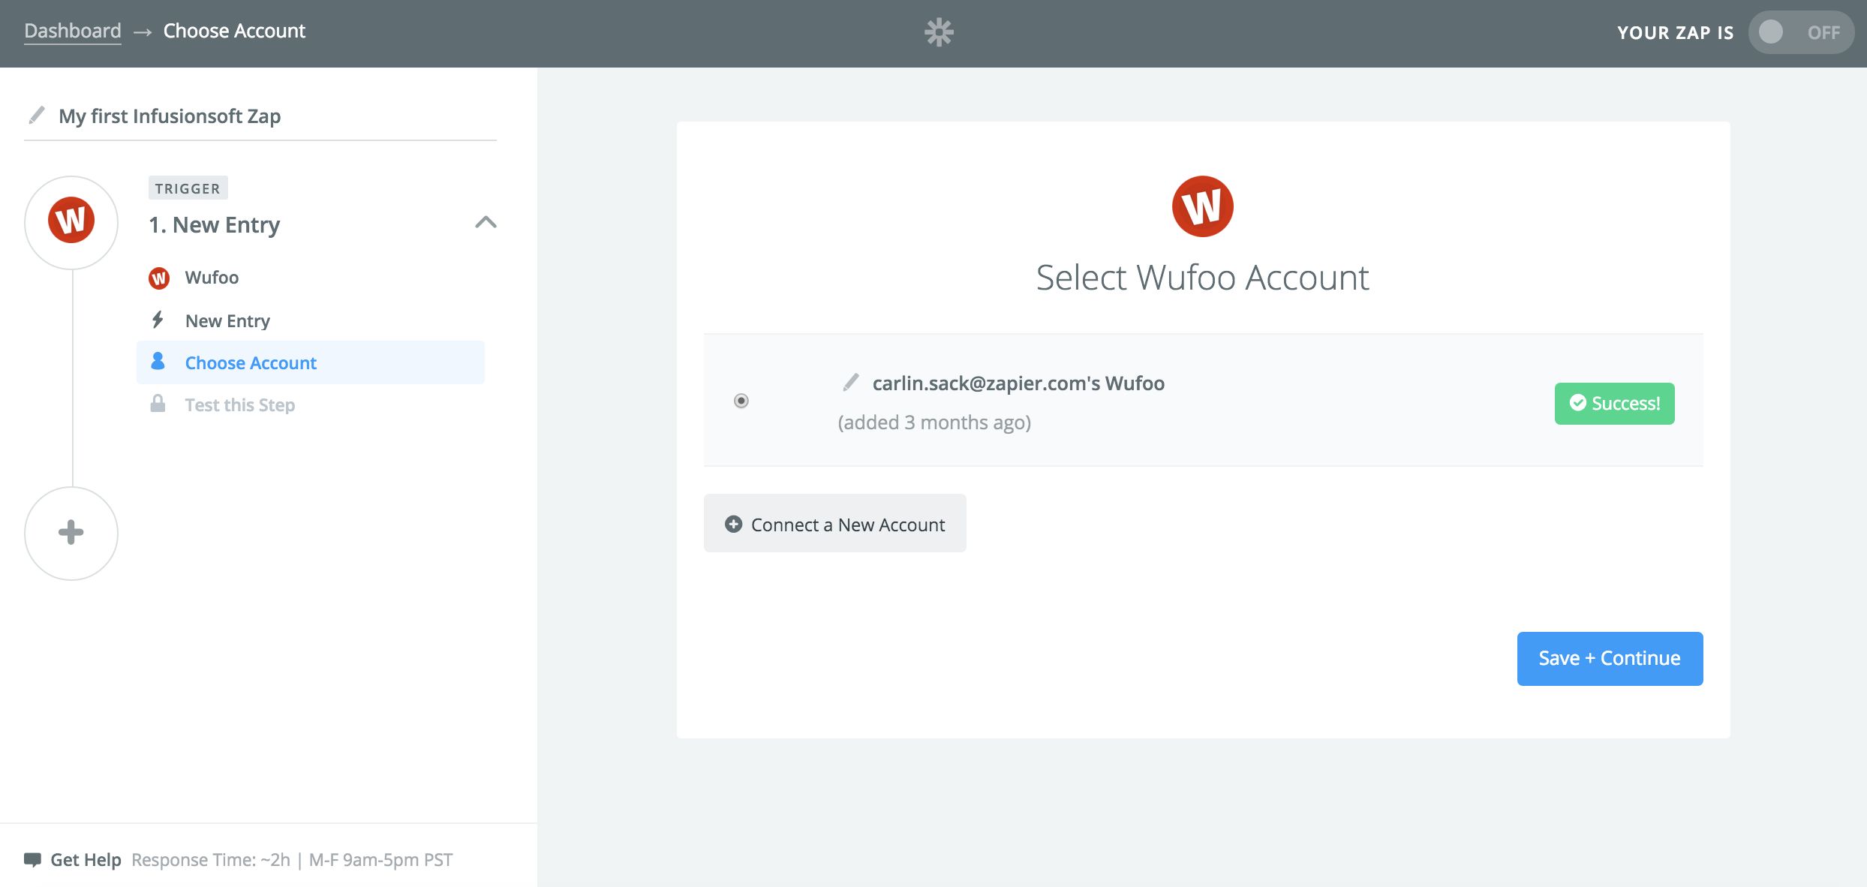Screen dimensions: 1867x887
Task: Open the Choose Account sidebar step
Action: [x=251, y=363]
